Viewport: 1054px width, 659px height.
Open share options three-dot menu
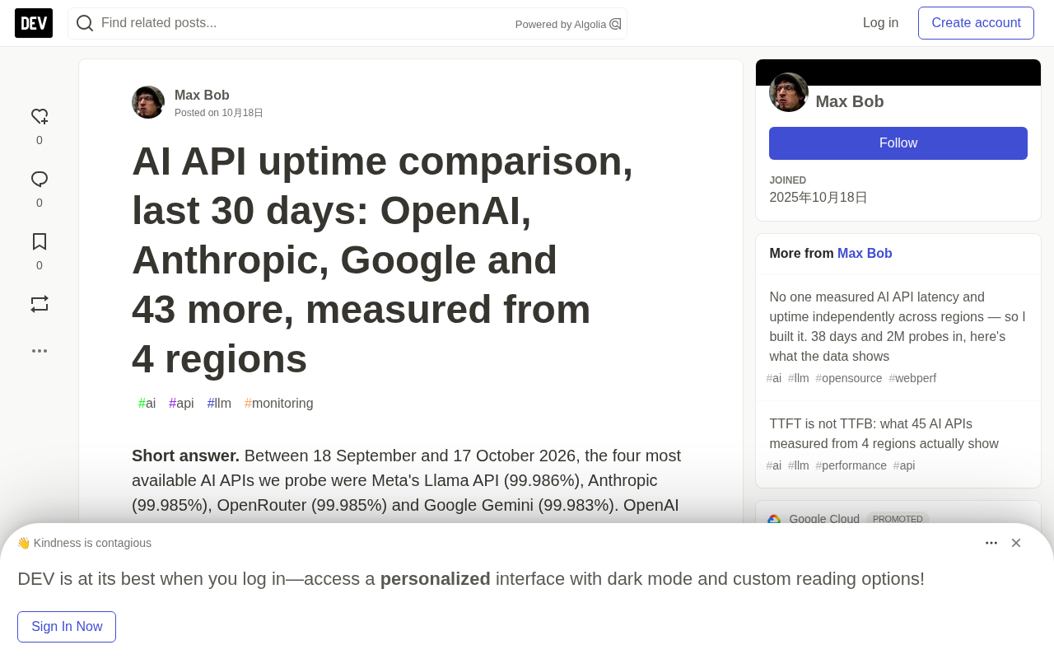coord(40,351)
